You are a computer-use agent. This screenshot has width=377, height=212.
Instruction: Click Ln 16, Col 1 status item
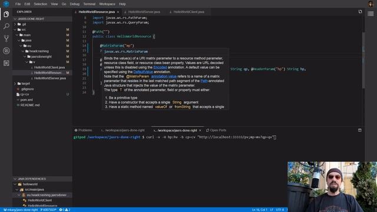259,210
